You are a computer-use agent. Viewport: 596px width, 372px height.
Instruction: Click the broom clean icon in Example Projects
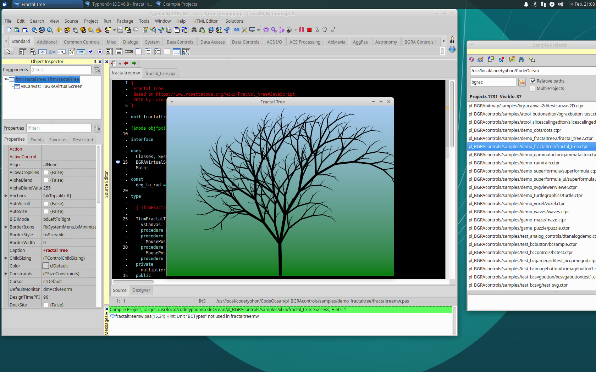481,59
